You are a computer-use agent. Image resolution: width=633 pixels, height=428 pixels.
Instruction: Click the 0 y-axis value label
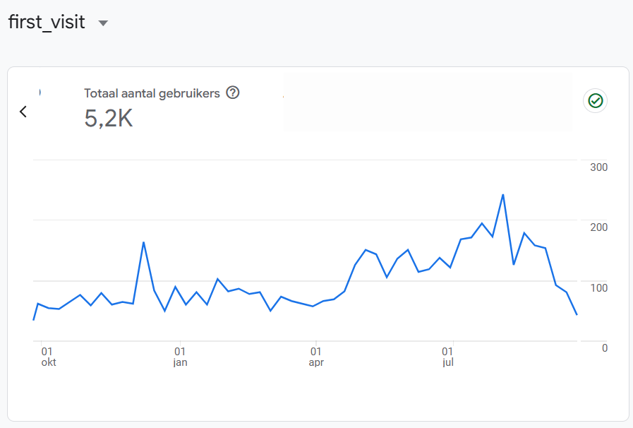pyautogui.click(x=605, y=347)
